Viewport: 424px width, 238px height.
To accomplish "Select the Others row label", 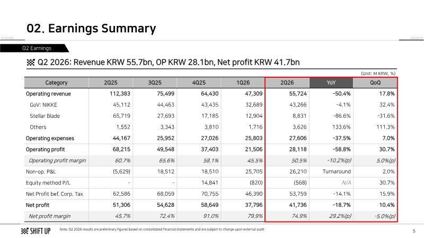I will click(38, 127).
